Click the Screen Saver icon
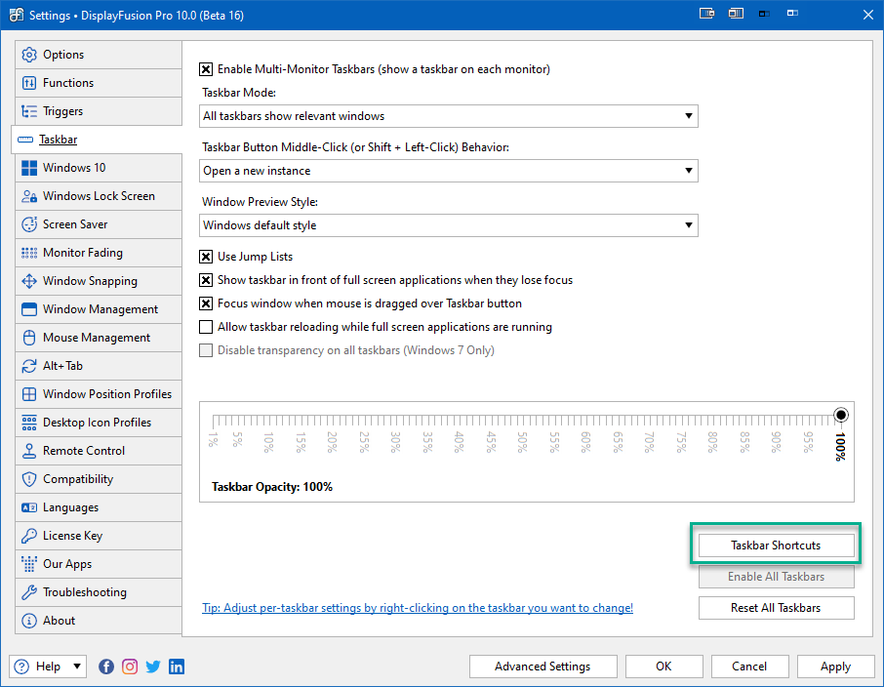The image size is (884, 687). [28, 223]
